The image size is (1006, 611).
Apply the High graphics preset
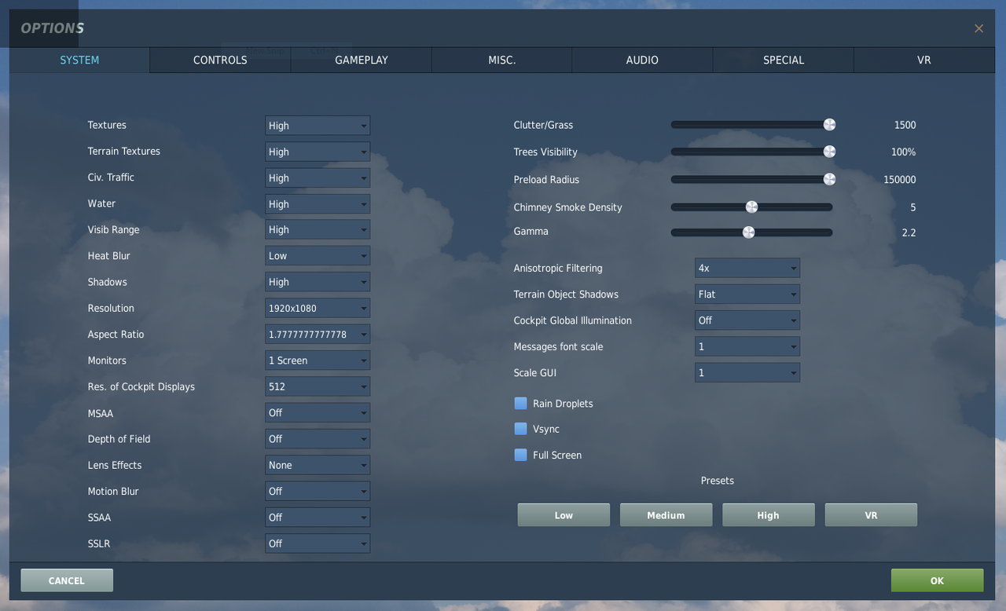(768, 514)
